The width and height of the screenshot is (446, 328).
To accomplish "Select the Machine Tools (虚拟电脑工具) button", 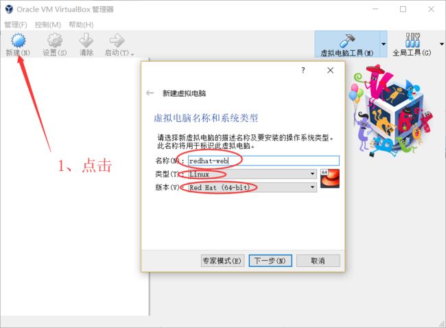I will tap(347, 45).
